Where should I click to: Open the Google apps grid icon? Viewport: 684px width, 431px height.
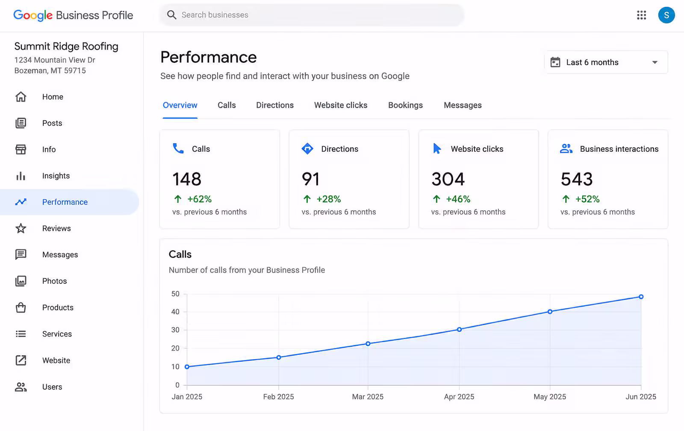(641, 15)
